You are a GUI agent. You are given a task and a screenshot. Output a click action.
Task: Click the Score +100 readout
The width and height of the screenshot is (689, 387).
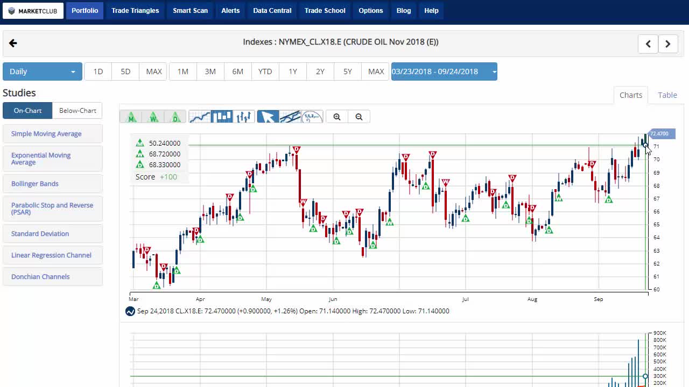point(156,177)
